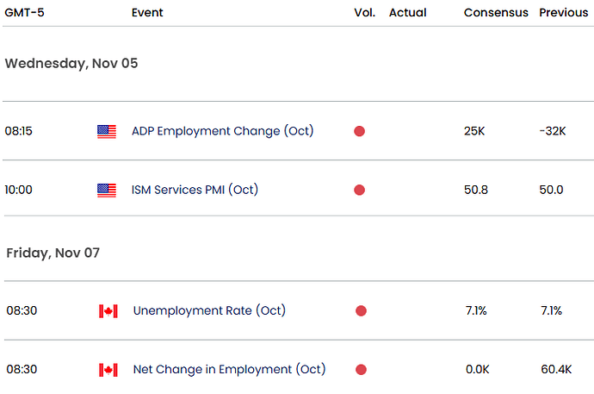594x394 pixels.
Task: Open the Unemployment Rate (Oct) event
Action: coord(209,310)
